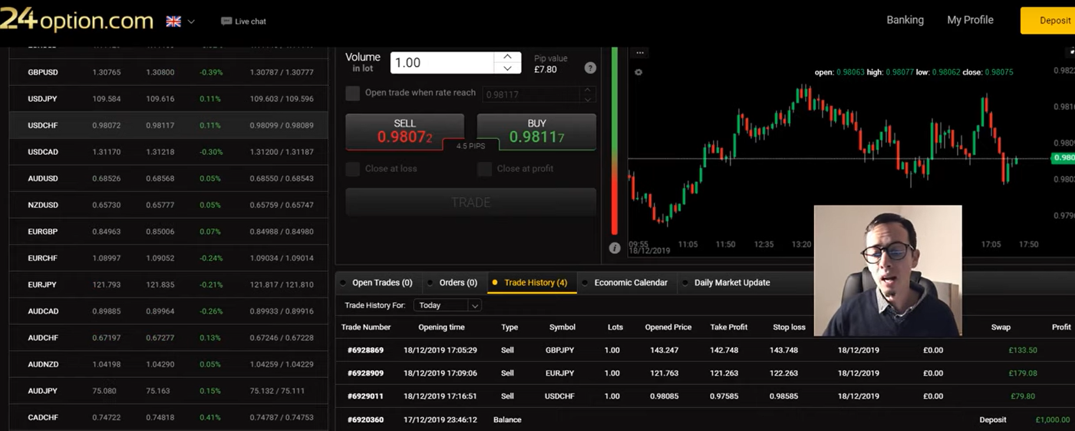This screenshot has height=431, width=1075.
Task: Click the Volume in lot field
Action: tap(442, 62)
